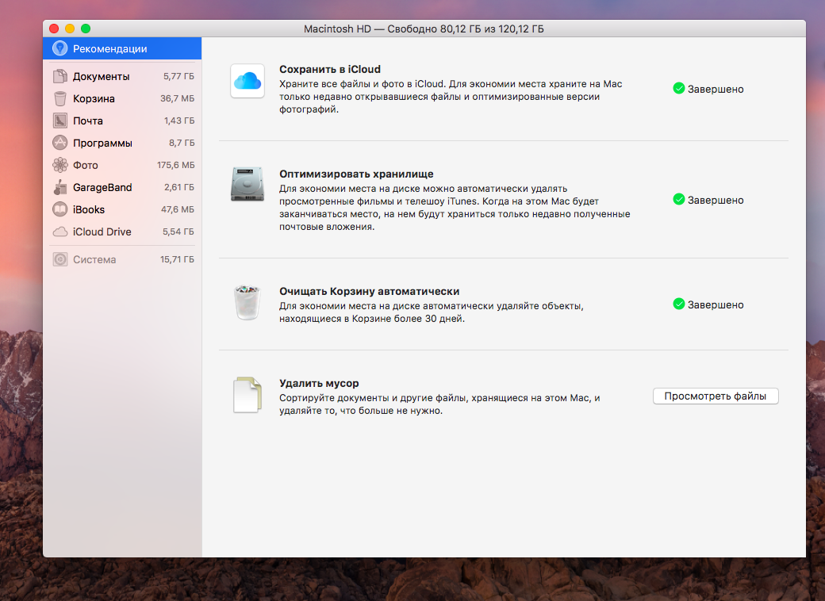Viewport: 825px width, 601px height.
Task: Click the green checkmark for Сохранить в iCloud
Action: pos(679,88)
